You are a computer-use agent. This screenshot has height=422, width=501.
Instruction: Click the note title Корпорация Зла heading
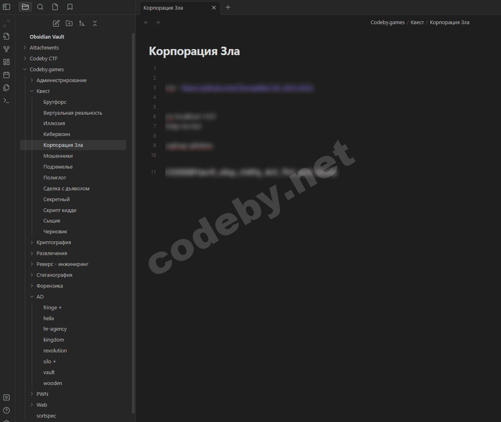pyautogui.click(x=194, y=51)
